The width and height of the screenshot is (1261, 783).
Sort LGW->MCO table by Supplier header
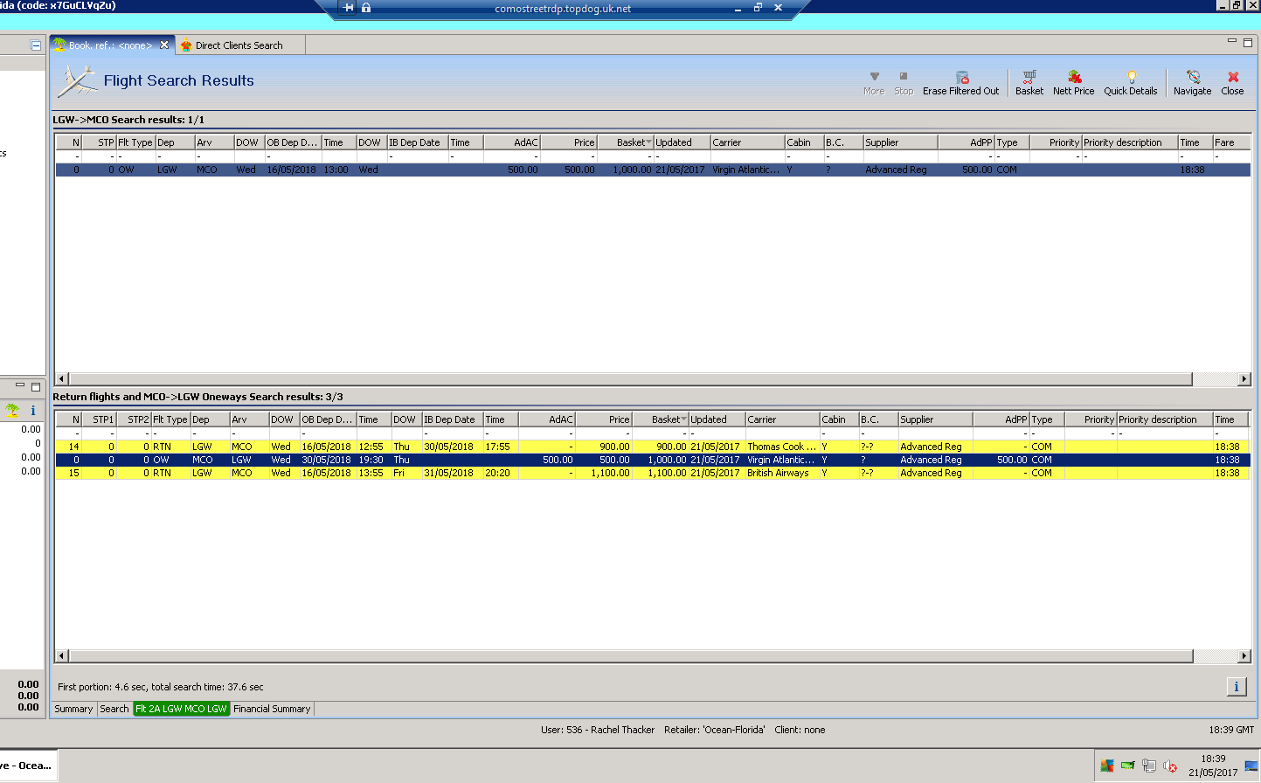(x=900, y=142)
